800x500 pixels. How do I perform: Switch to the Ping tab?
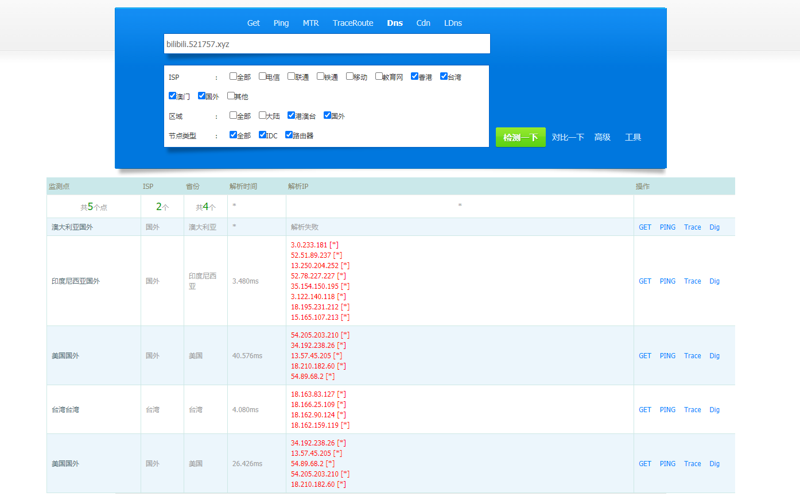pos(281,23)
